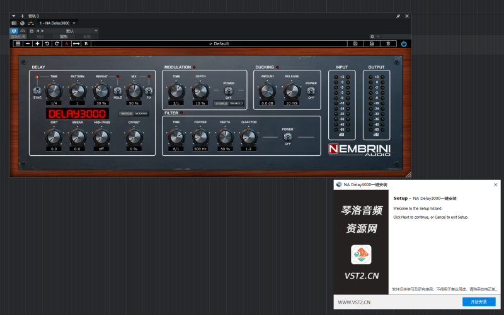Toggle the Filter POWER switch
The height and width of the screenshot is (315, 504).
(x=288, y=136)
